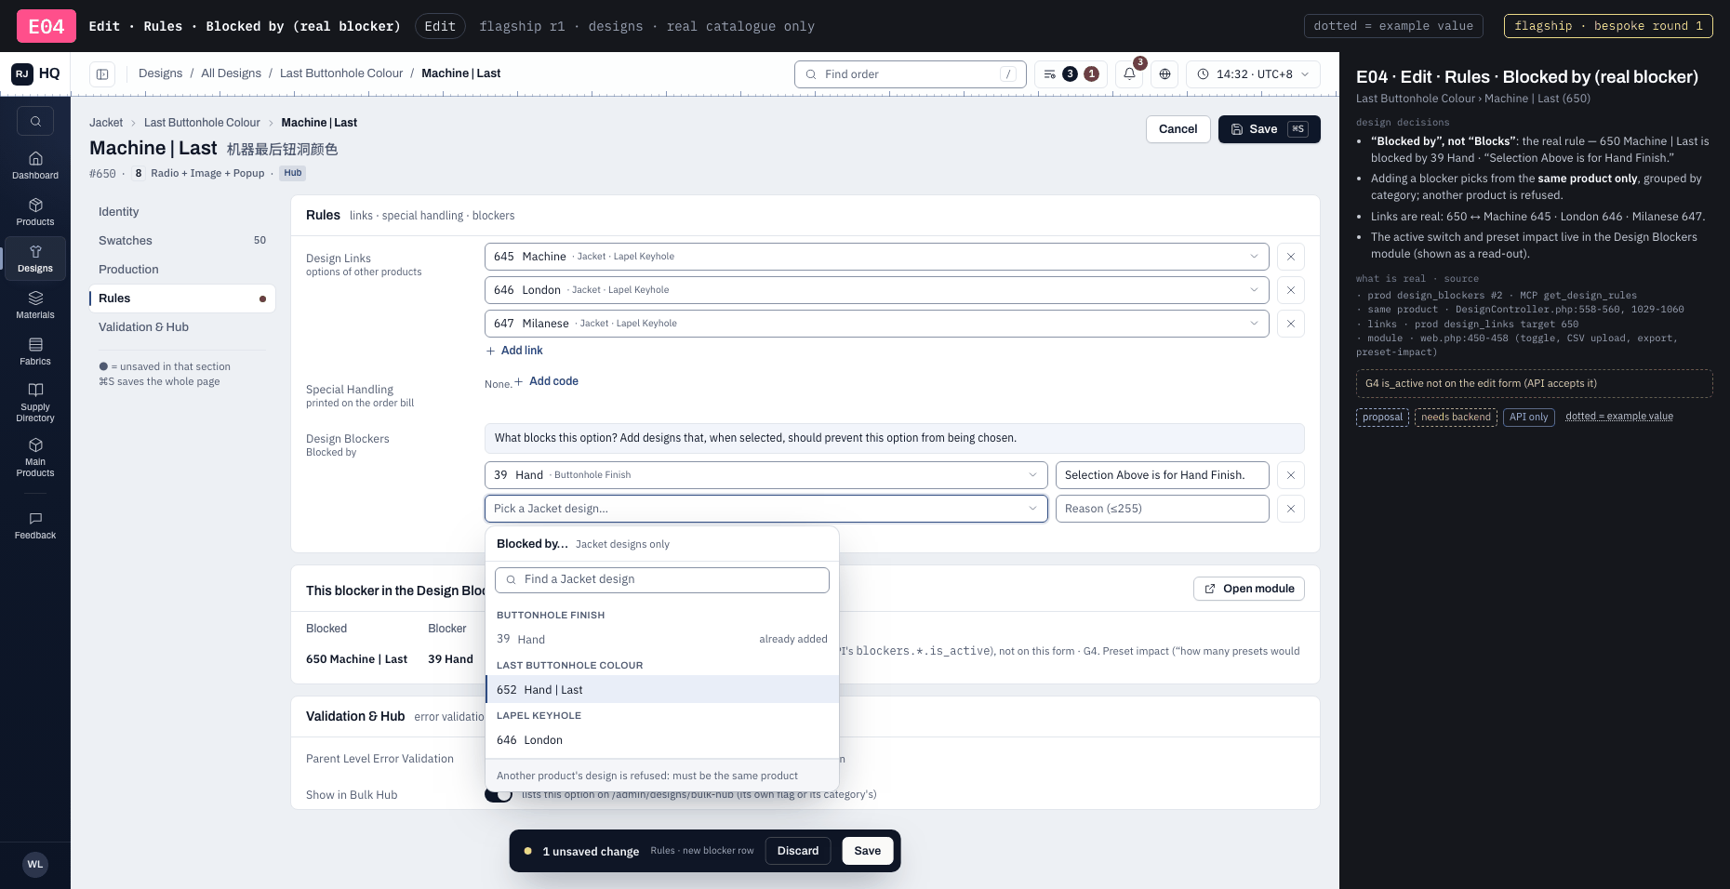Viewport: 1730px width, 889px height.
Task: Click Add code link
Action: (546, 381)
